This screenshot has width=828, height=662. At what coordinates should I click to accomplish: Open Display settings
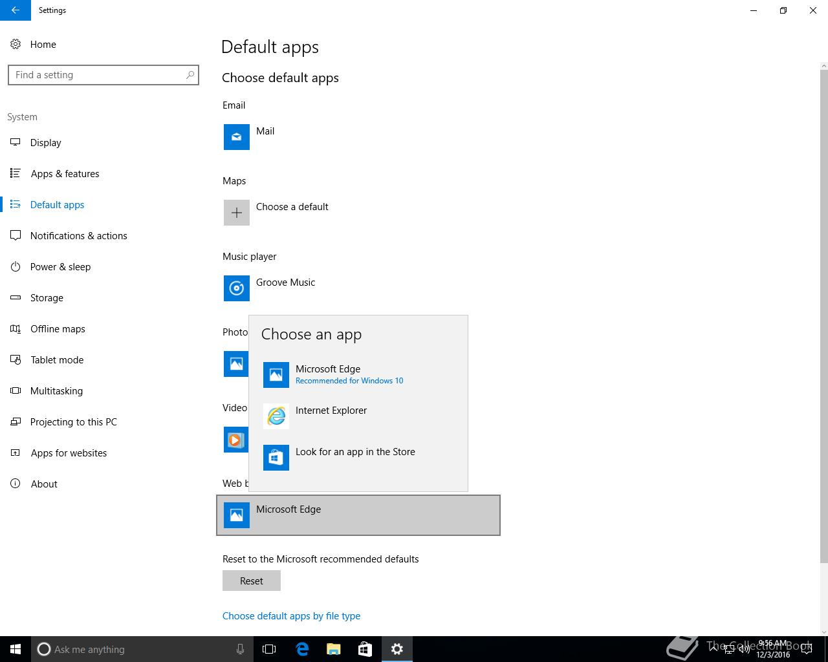tap(45, 143)
